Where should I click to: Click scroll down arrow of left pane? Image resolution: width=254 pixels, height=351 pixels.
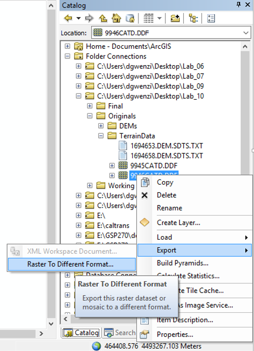51,324
